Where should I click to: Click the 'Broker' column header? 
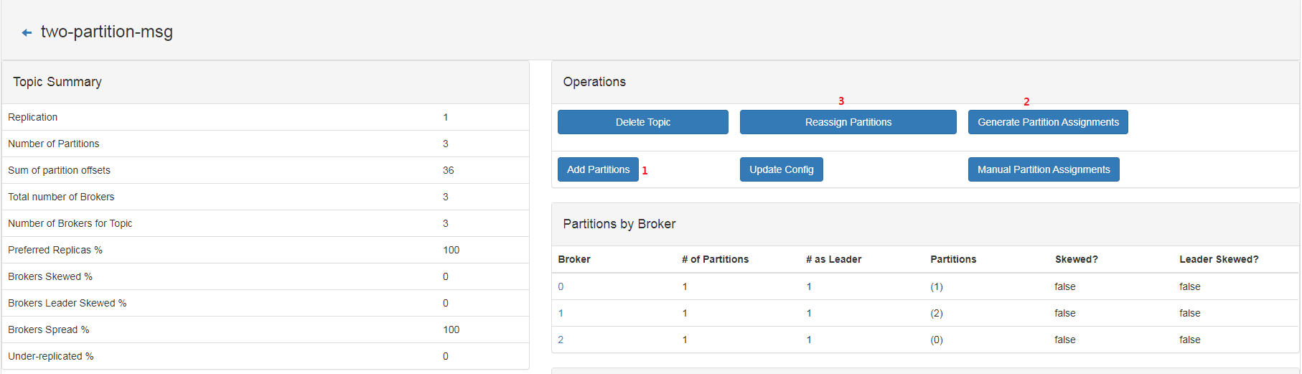click(x=574, y=259)
